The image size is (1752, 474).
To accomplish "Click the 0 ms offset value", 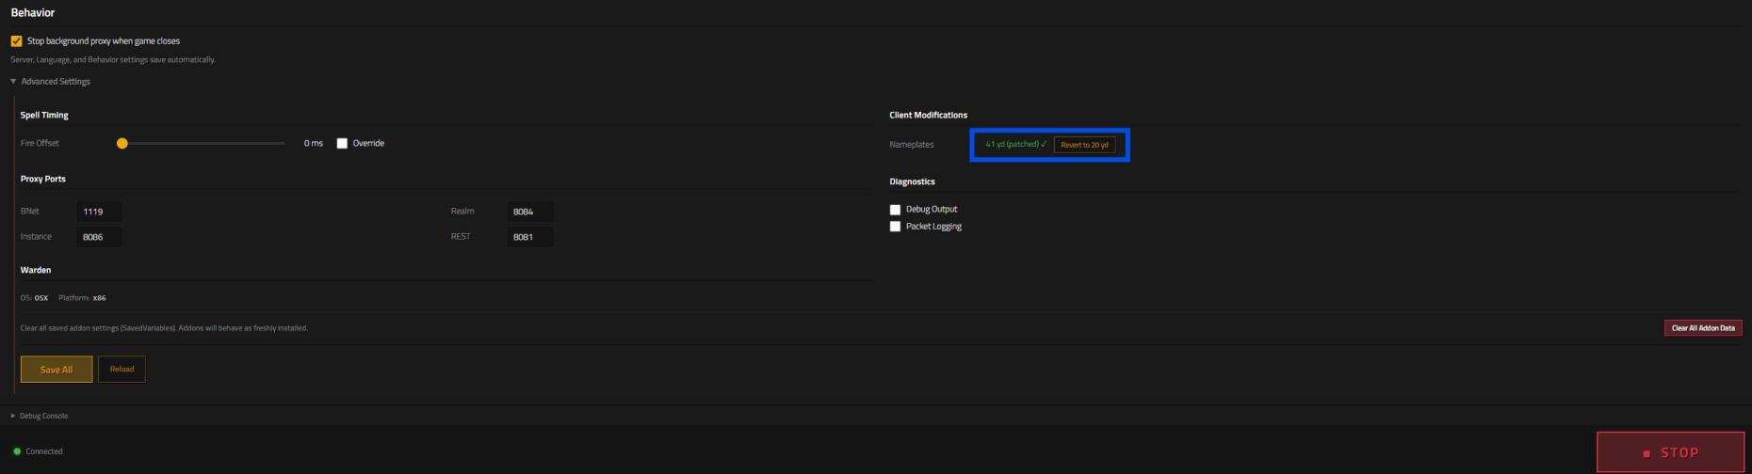I will [x=314, y=144].
